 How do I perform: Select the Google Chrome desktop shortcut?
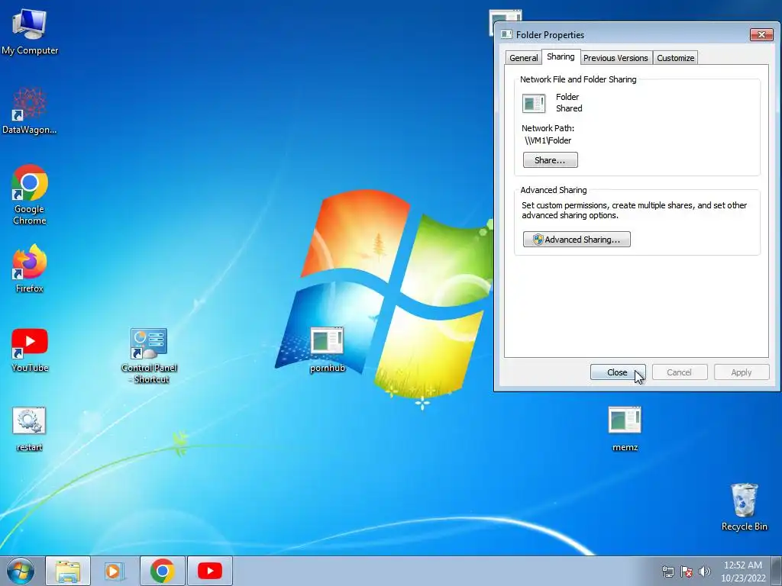[x=29, y=195]
